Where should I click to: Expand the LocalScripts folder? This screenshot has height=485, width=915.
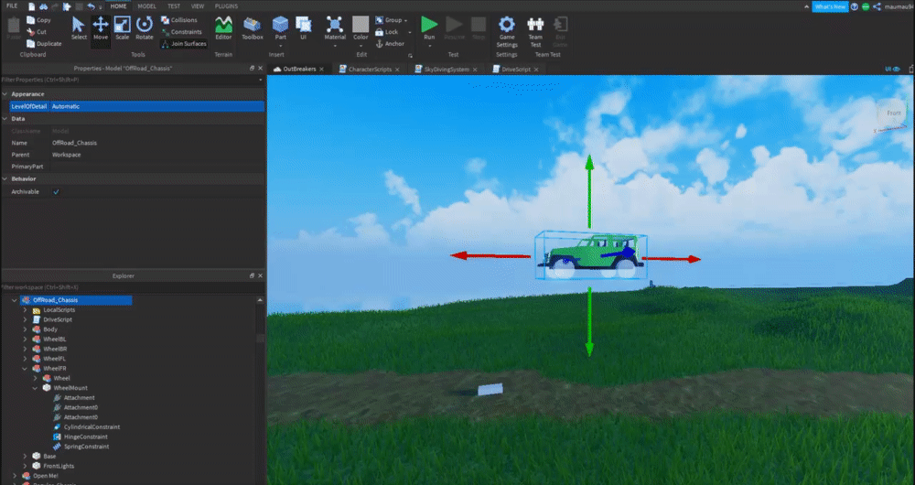click(x=25, y=310)
